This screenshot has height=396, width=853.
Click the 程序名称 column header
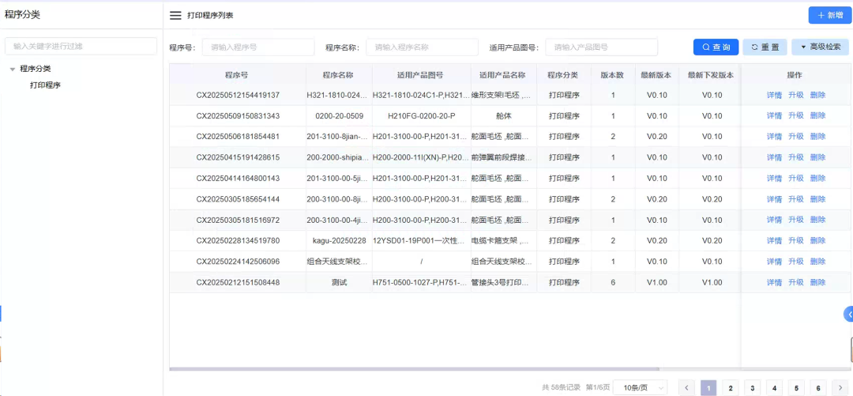point(339,74)
